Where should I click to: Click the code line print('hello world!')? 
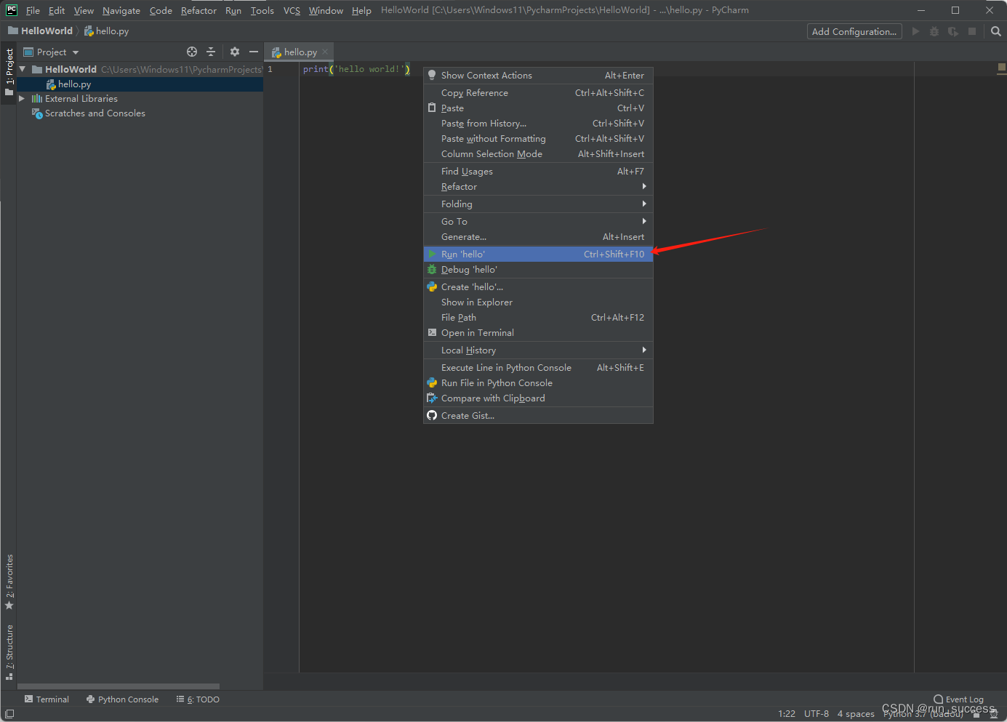tap(356, 69)
